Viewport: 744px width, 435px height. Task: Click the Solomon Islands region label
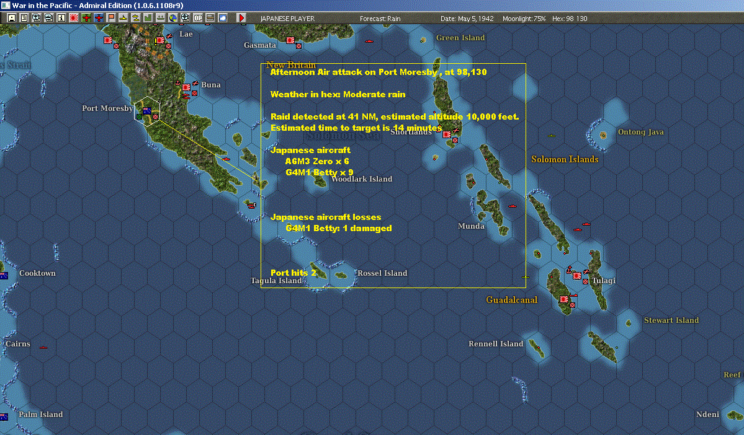pos(565,159)
